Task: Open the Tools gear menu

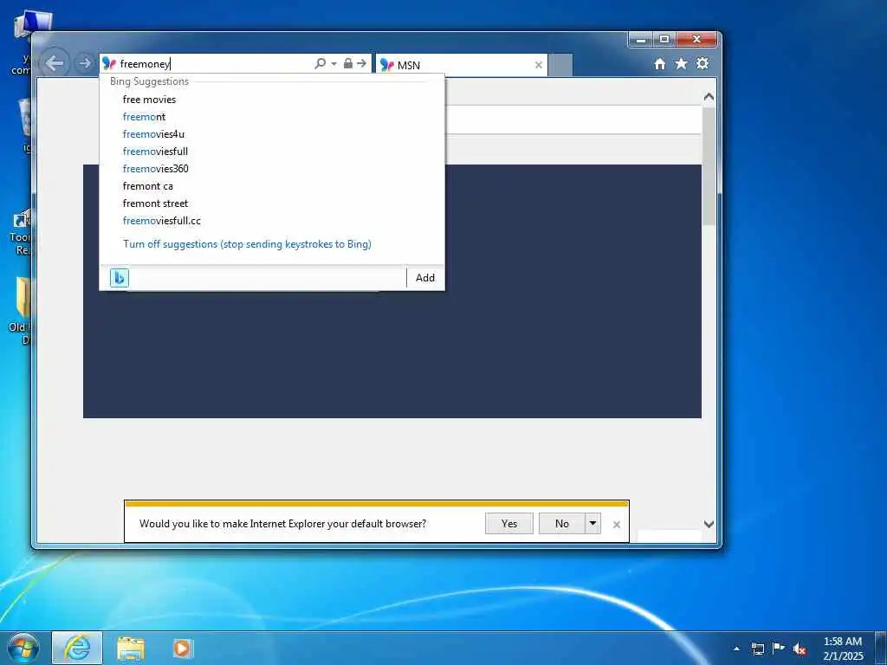Action: (702, 62)
